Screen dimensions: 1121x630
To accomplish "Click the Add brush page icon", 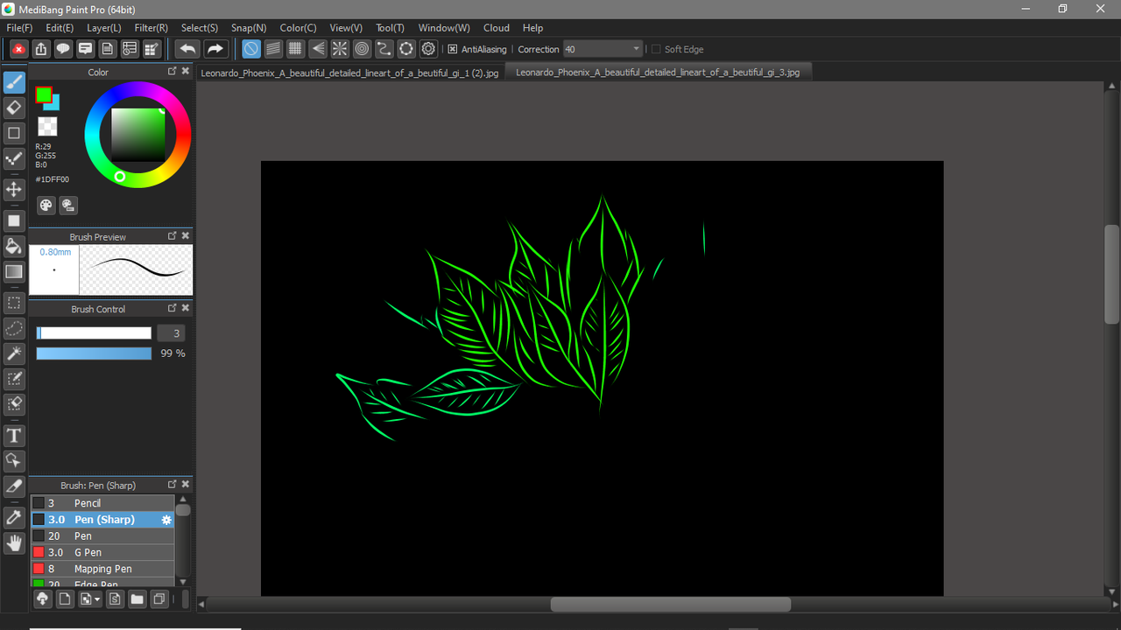I will (65, 599).
